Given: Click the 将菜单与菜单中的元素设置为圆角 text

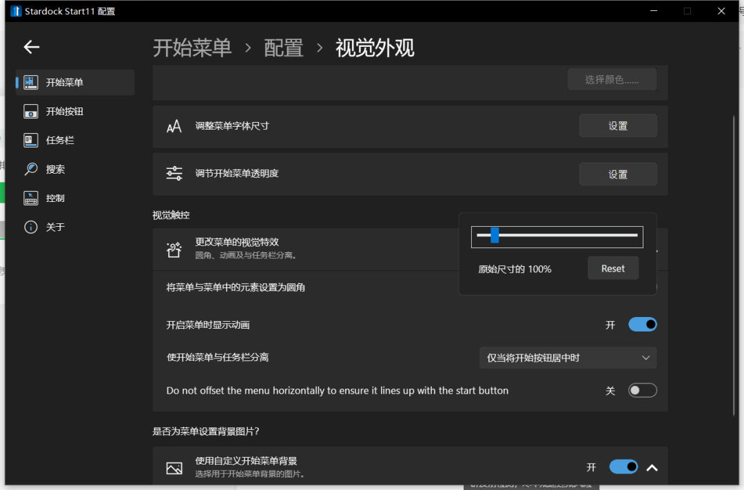Looking at the screenshot, I should point(236,287).
